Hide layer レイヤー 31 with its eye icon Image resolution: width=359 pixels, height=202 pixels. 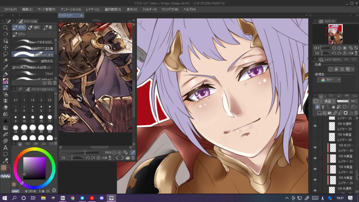(315, 158)
